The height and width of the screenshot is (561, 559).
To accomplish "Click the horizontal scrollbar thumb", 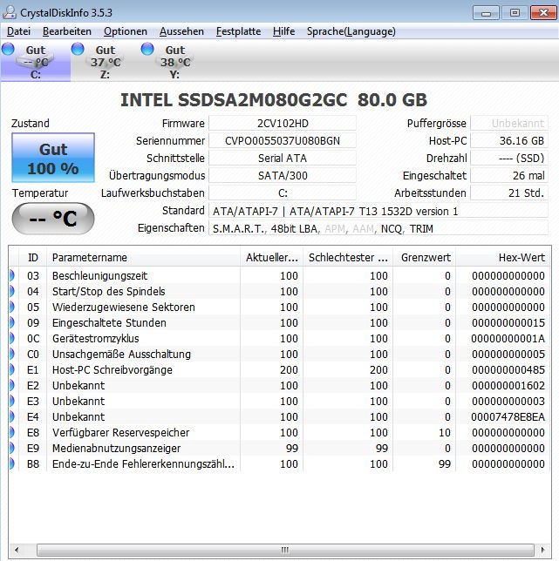I will click(x=285, y=550).
